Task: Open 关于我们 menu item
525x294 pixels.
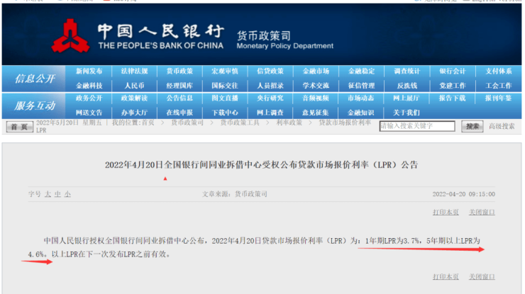Action: coord(406,113)
